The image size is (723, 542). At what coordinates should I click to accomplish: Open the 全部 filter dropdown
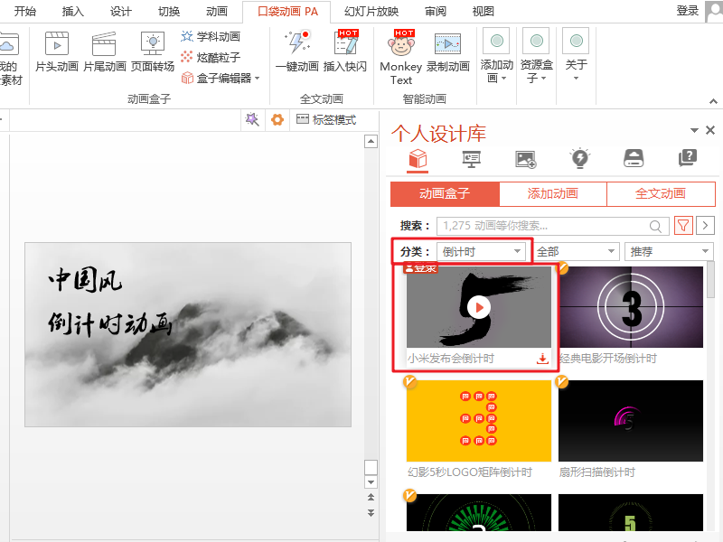576,252
